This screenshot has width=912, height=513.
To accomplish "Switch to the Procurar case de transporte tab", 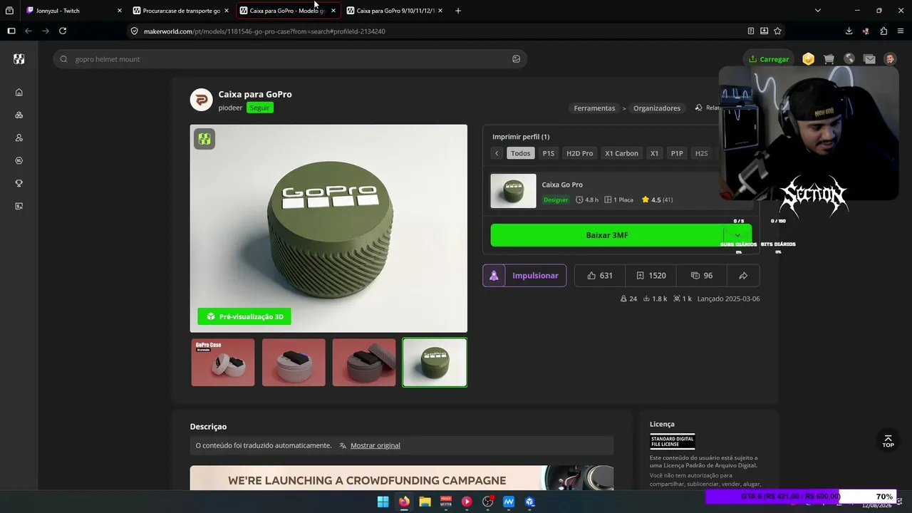I will click(x=181, y=11).
